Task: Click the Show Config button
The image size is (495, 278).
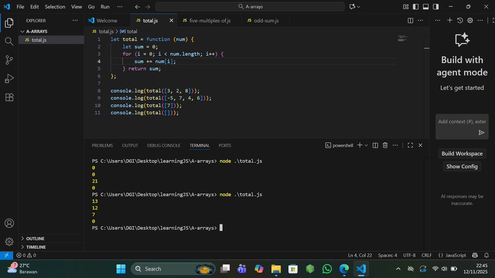Action: point(462,166)
